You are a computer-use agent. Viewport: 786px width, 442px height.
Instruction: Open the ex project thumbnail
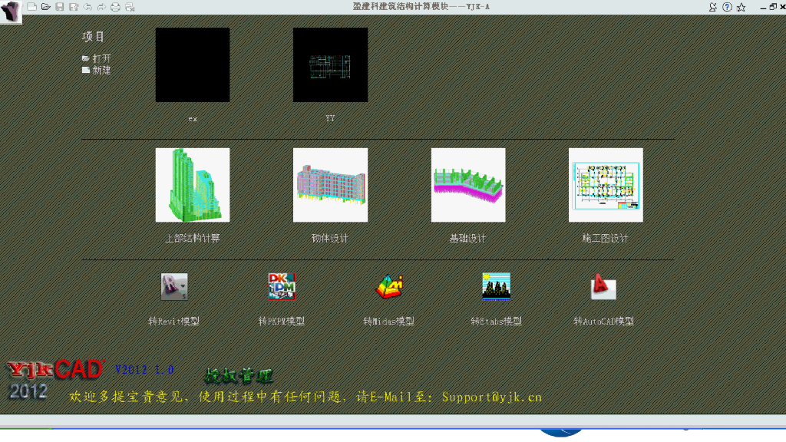[193, 64]
